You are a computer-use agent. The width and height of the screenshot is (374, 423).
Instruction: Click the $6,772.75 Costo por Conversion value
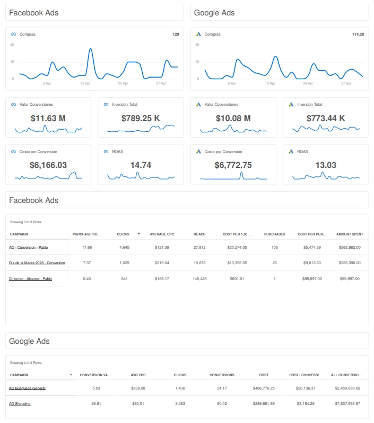pos(233,165)
